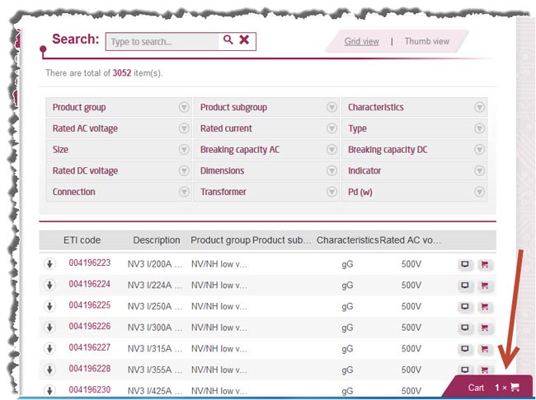
Task: Add item 004196223 to cart
Action: (x=484, y=264)
